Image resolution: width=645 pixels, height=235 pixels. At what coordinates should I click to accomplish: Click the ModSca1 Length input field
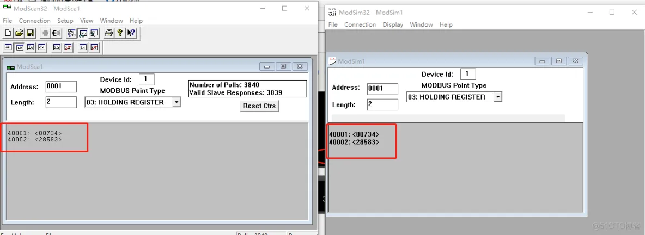(x=62, y=102)
